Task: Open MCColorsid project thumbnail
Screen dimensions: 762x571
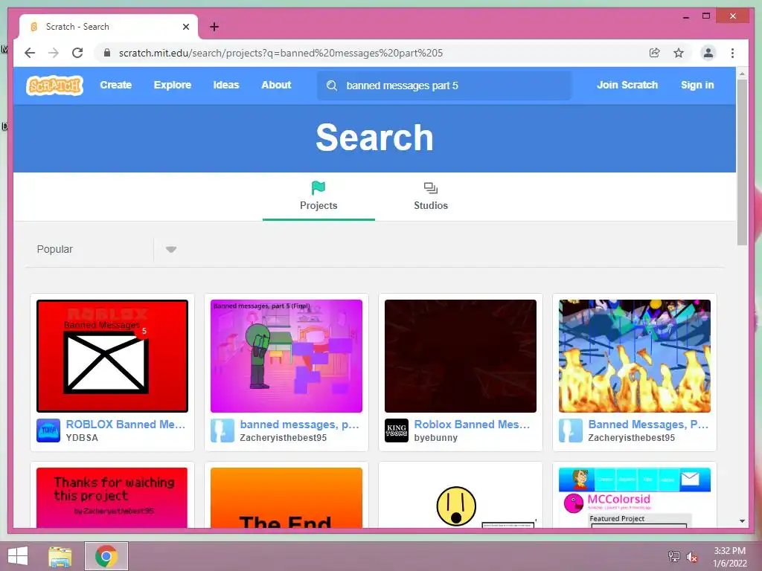Action: [x=635, y=497]
